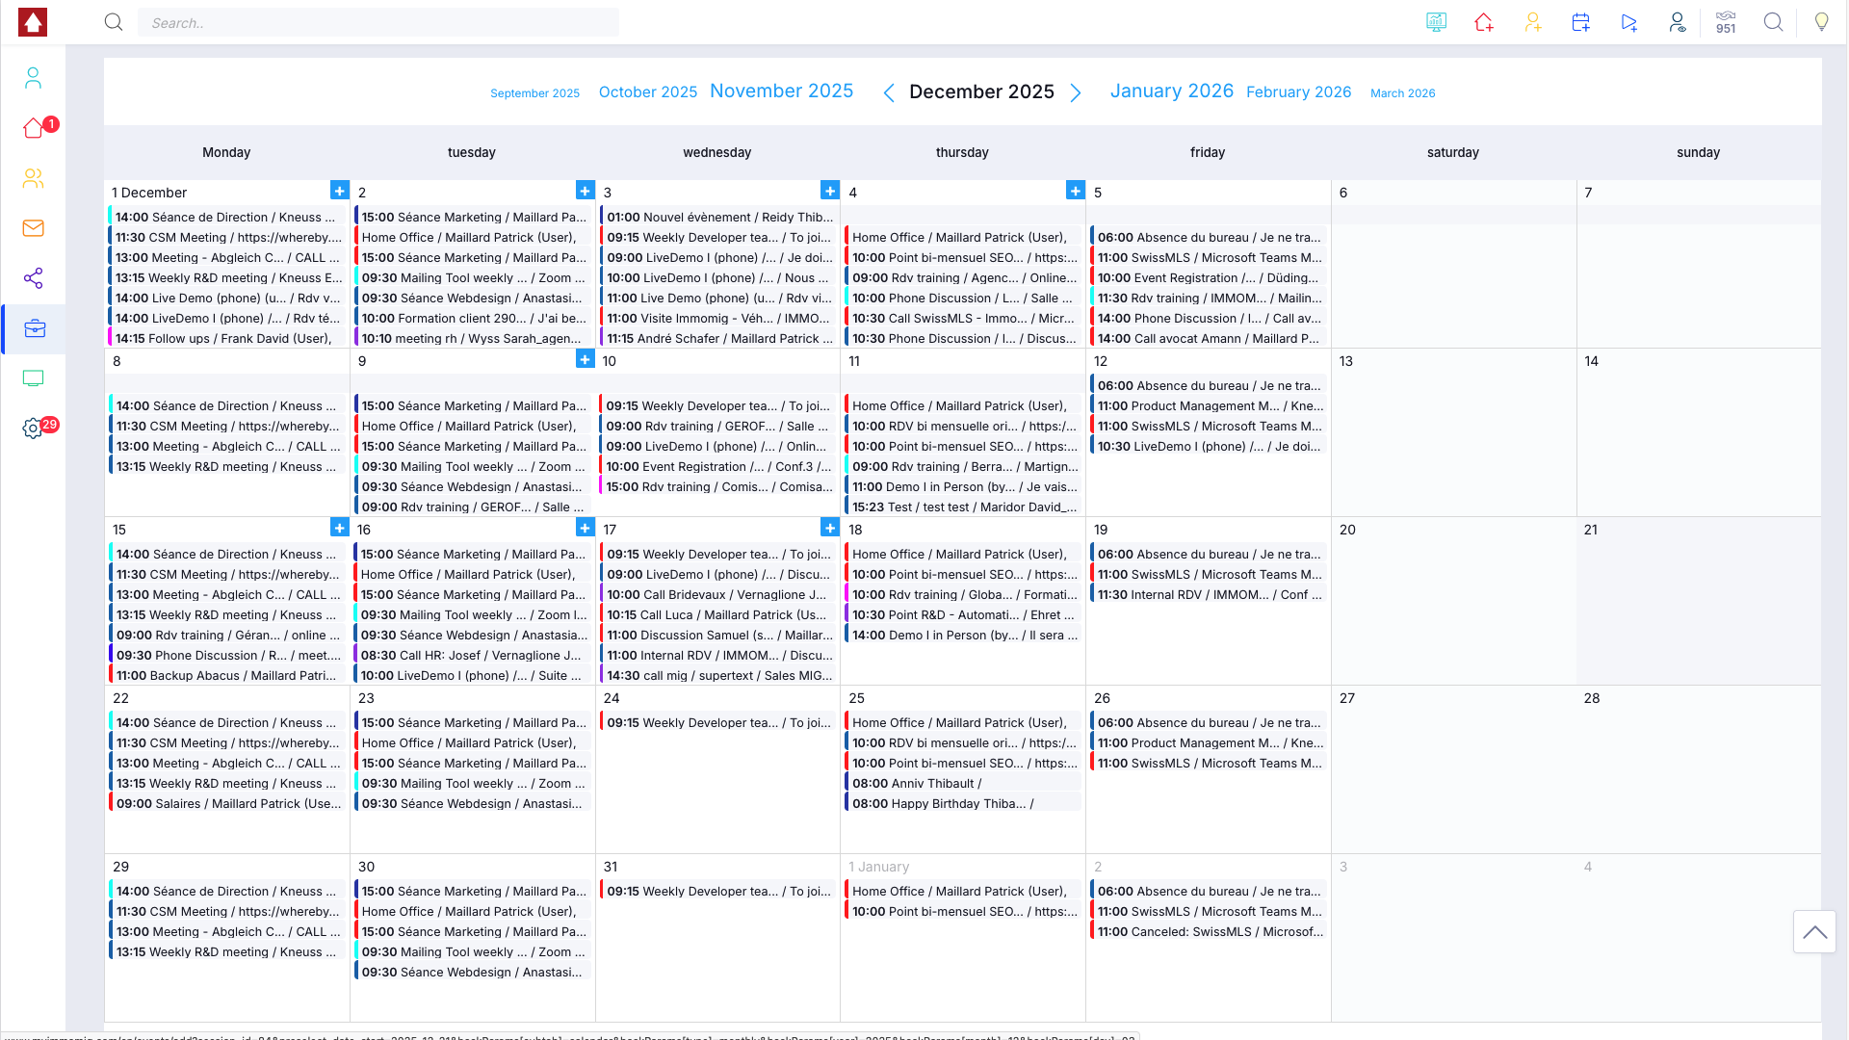Viewport: 1849px width, 1040px height.
Task: Open 09:00 Salaires event on 22 December
Action: click(227, 803)
